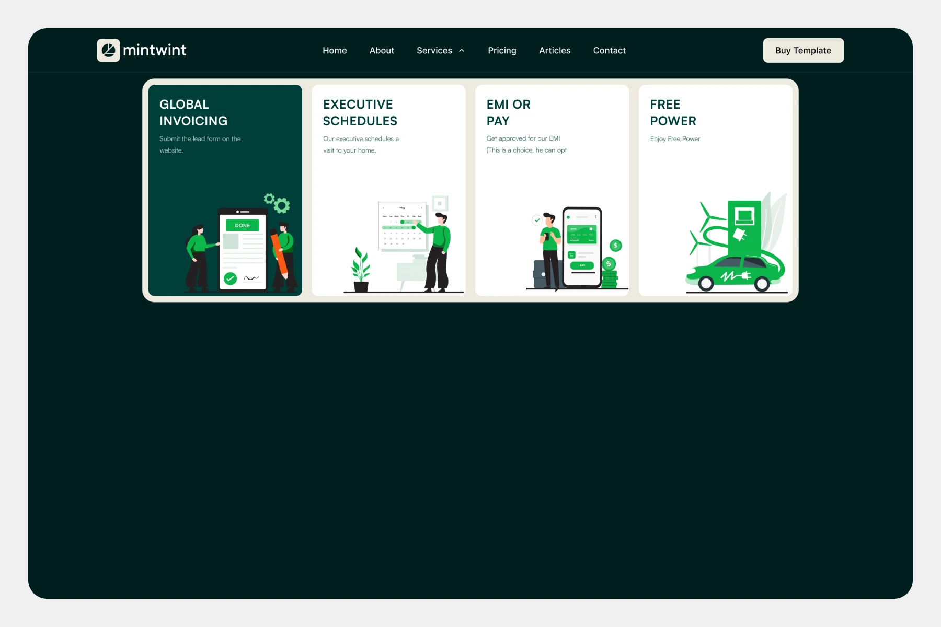Select the EMI or Pay card heading
The width and height of the screenshot is (941, 627).
point(508,112)
